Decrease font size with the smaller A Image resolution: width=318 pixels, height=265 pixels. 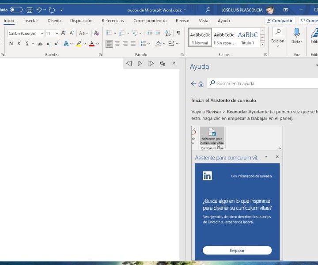point(72,33)
